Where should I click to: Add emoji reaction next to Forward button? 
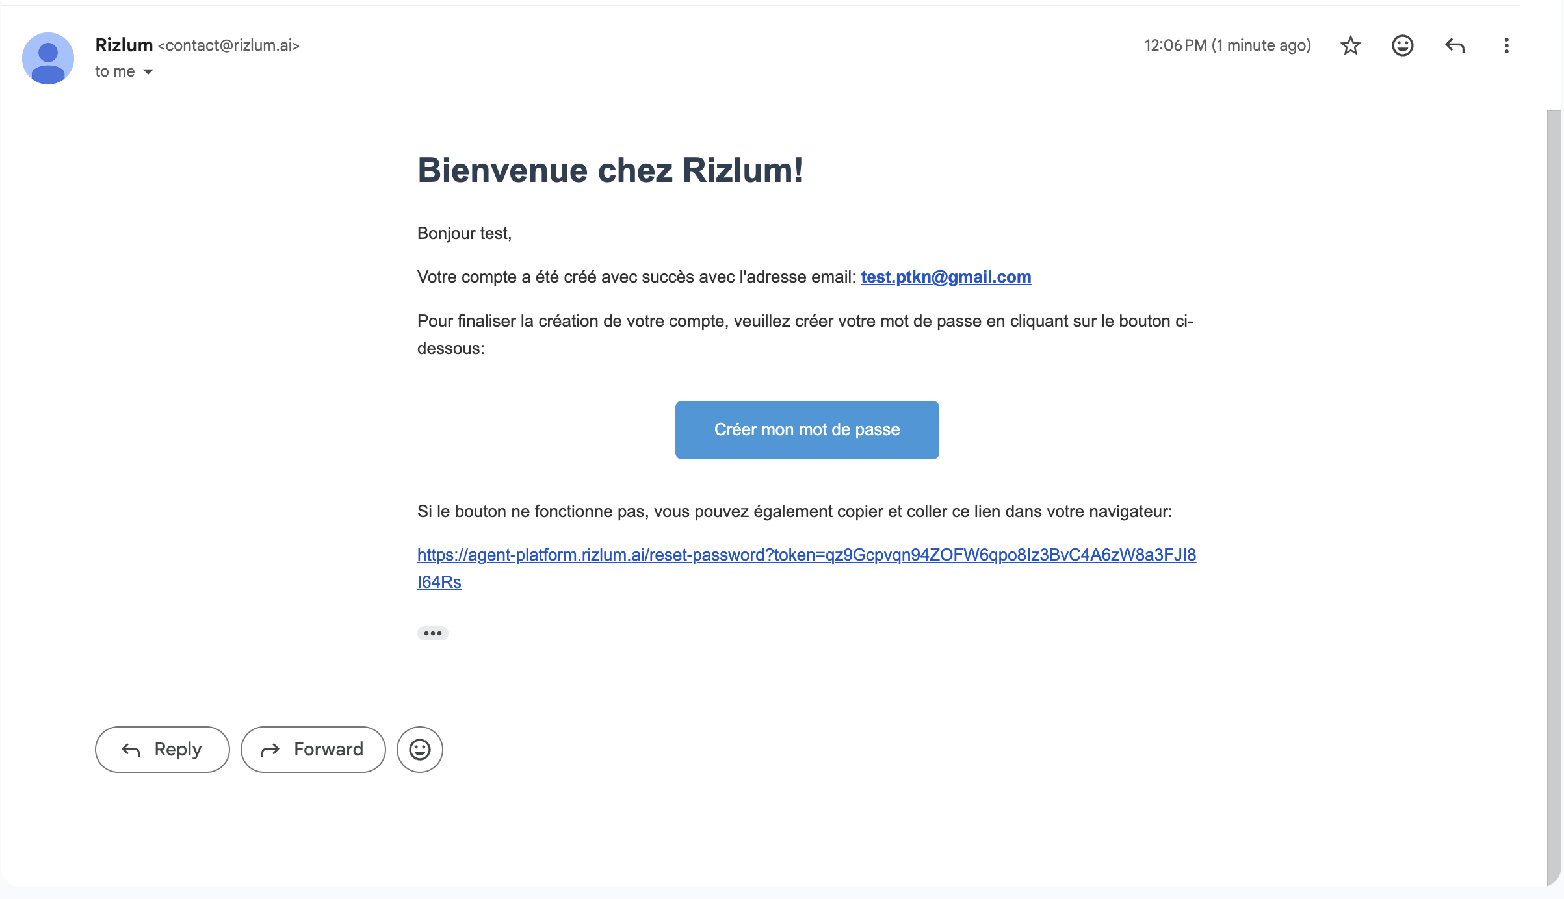tap(420, 750)
